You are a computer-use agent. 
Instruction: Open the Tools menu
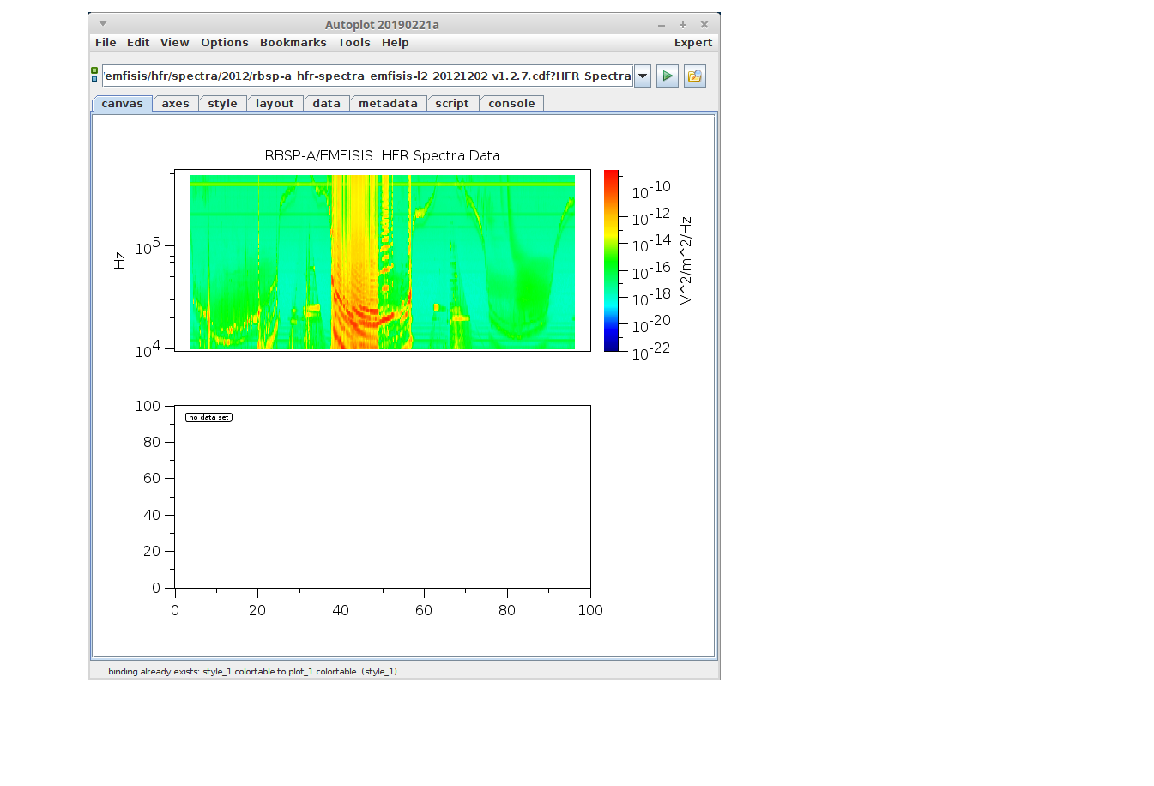[353, 43]
